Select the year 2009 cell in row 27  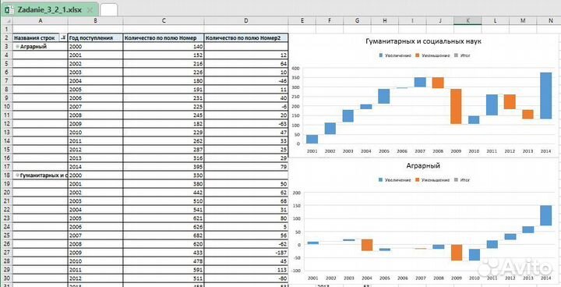click(95, 253)
